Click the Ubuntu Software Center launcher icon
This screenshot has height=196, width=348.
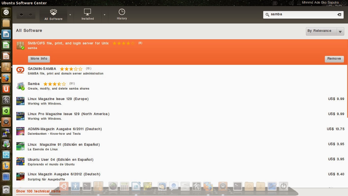point(6,67)
